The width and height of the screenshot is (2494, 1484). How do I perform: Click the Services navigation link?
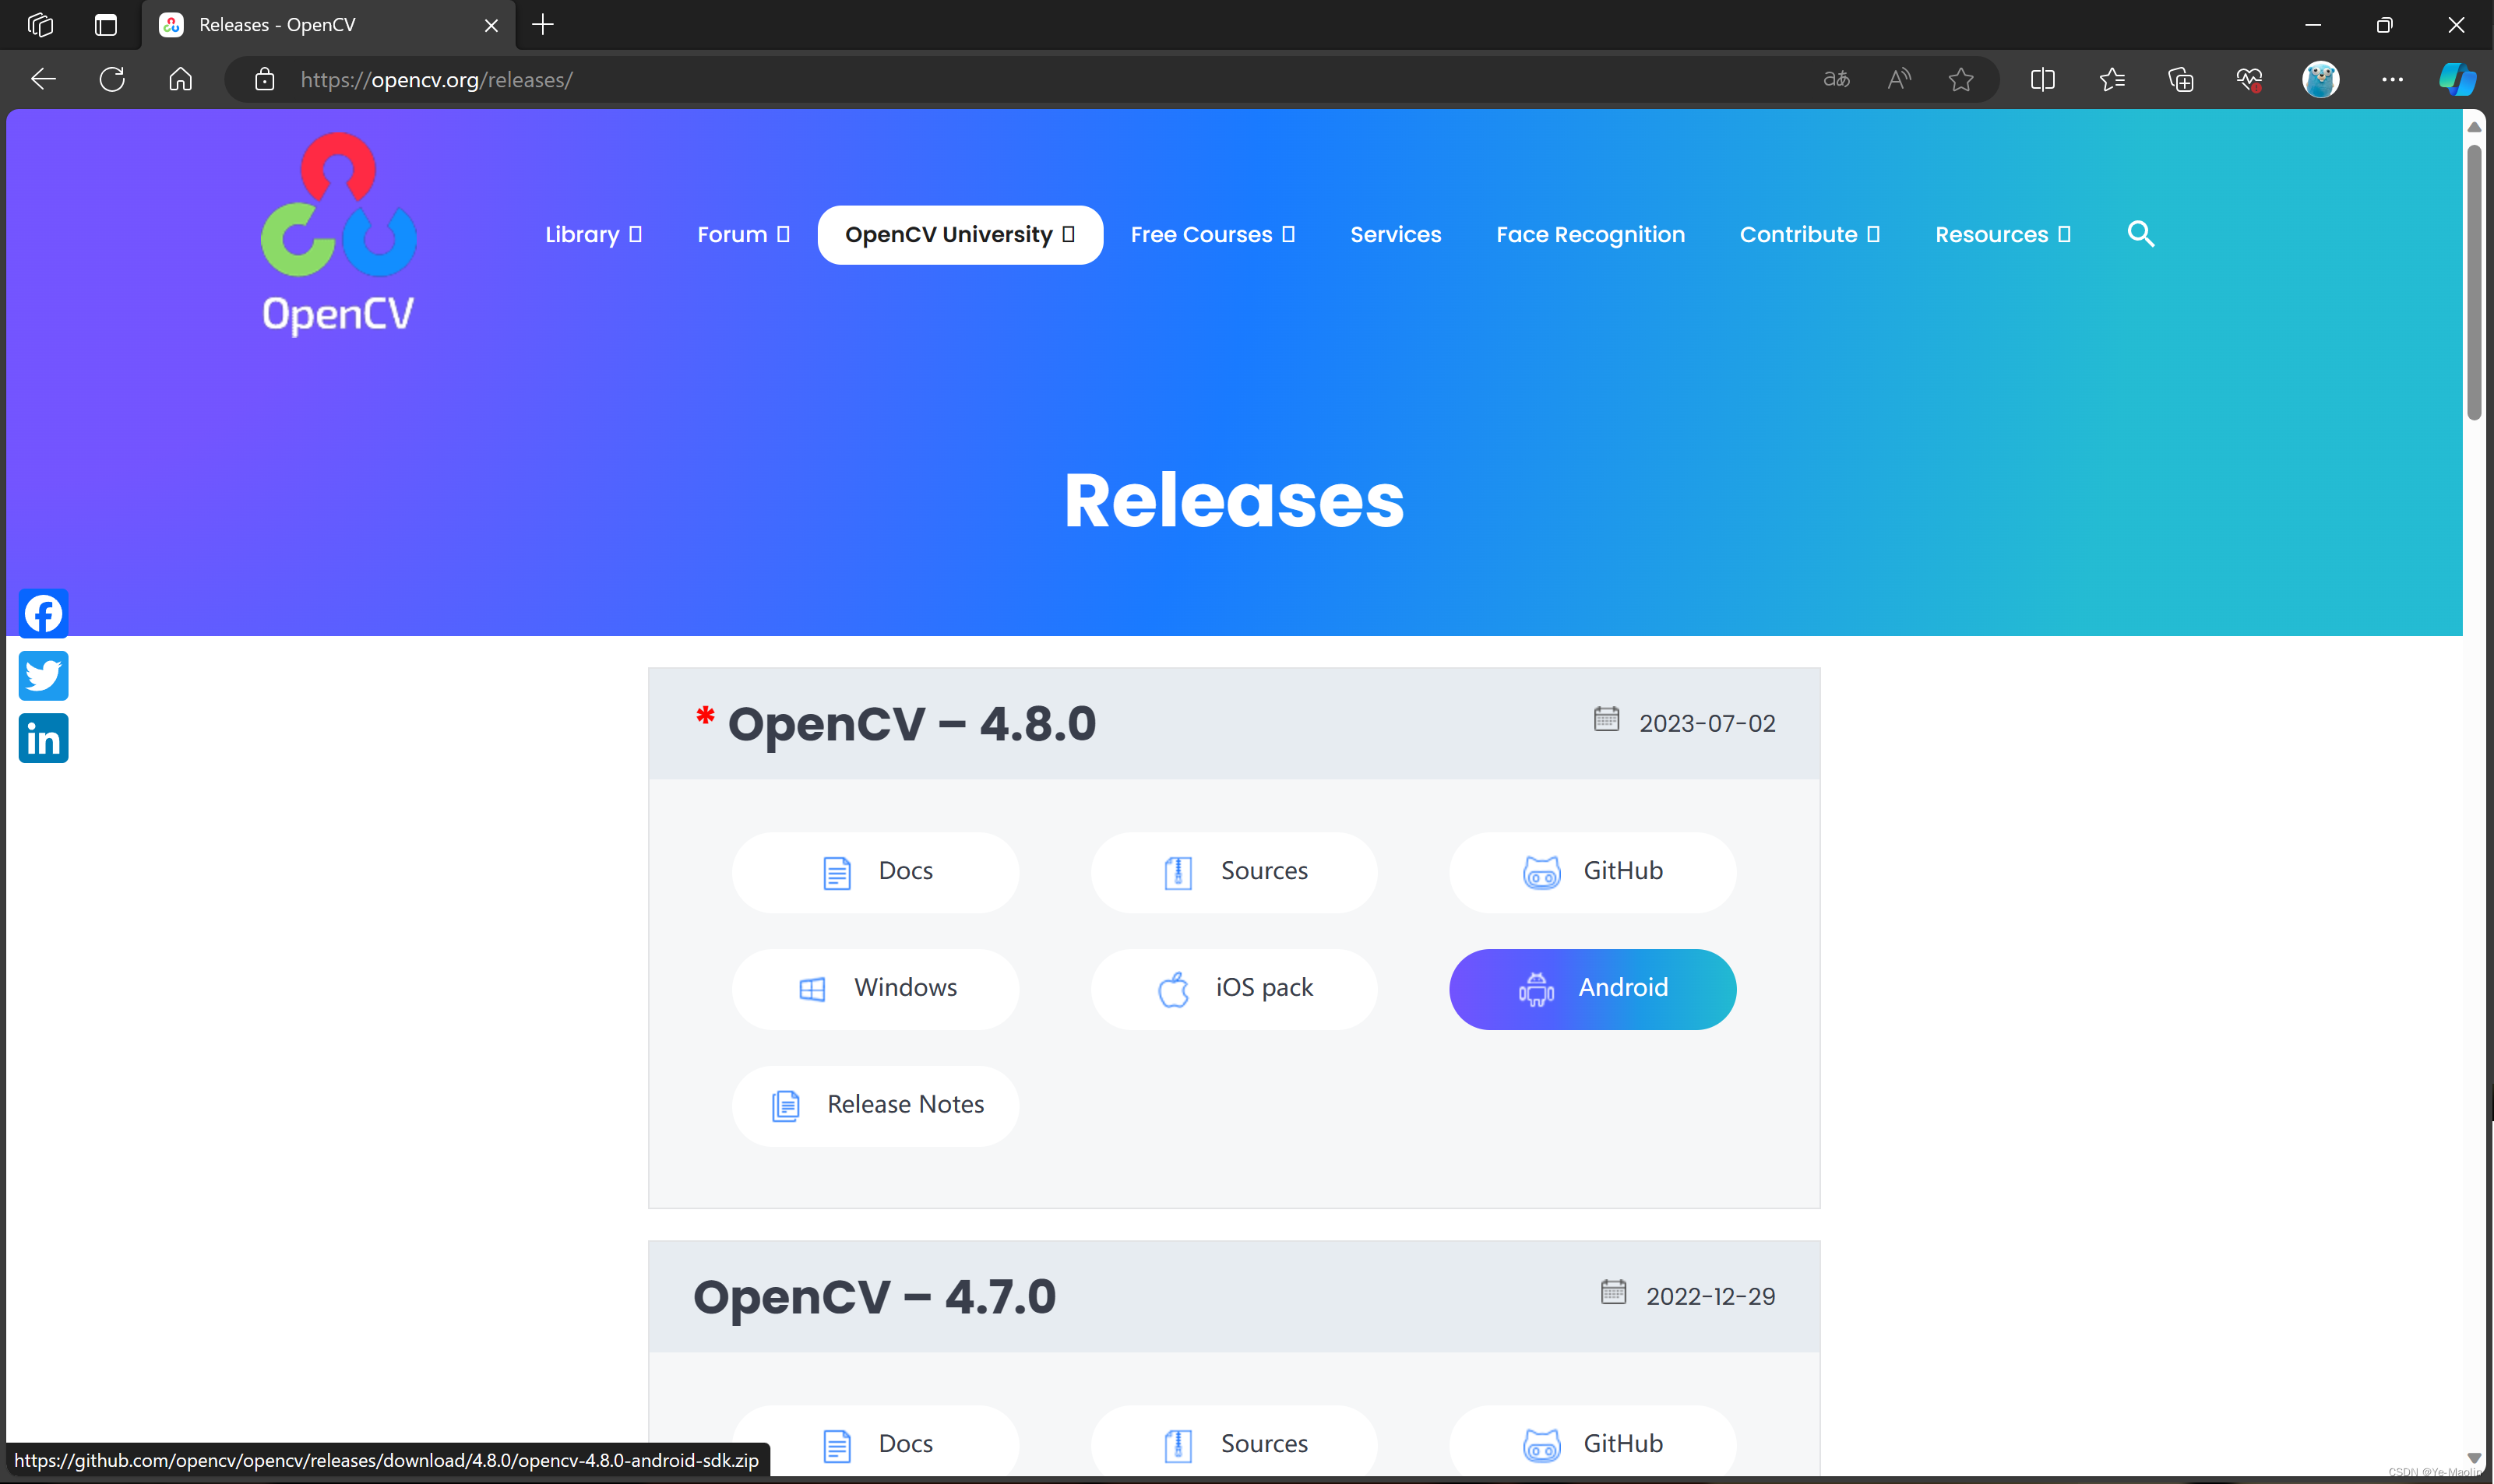pyautogui.click(x=1395, y=234)
